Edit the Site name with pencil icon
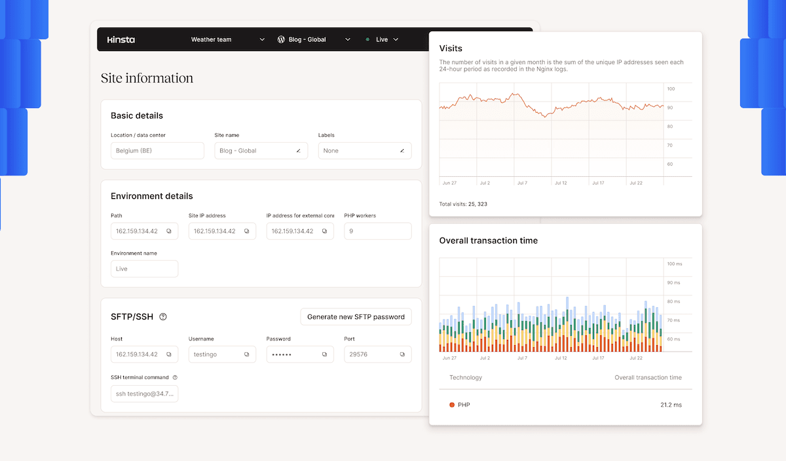Screen dimensions: 786x461 click(298, 151)
